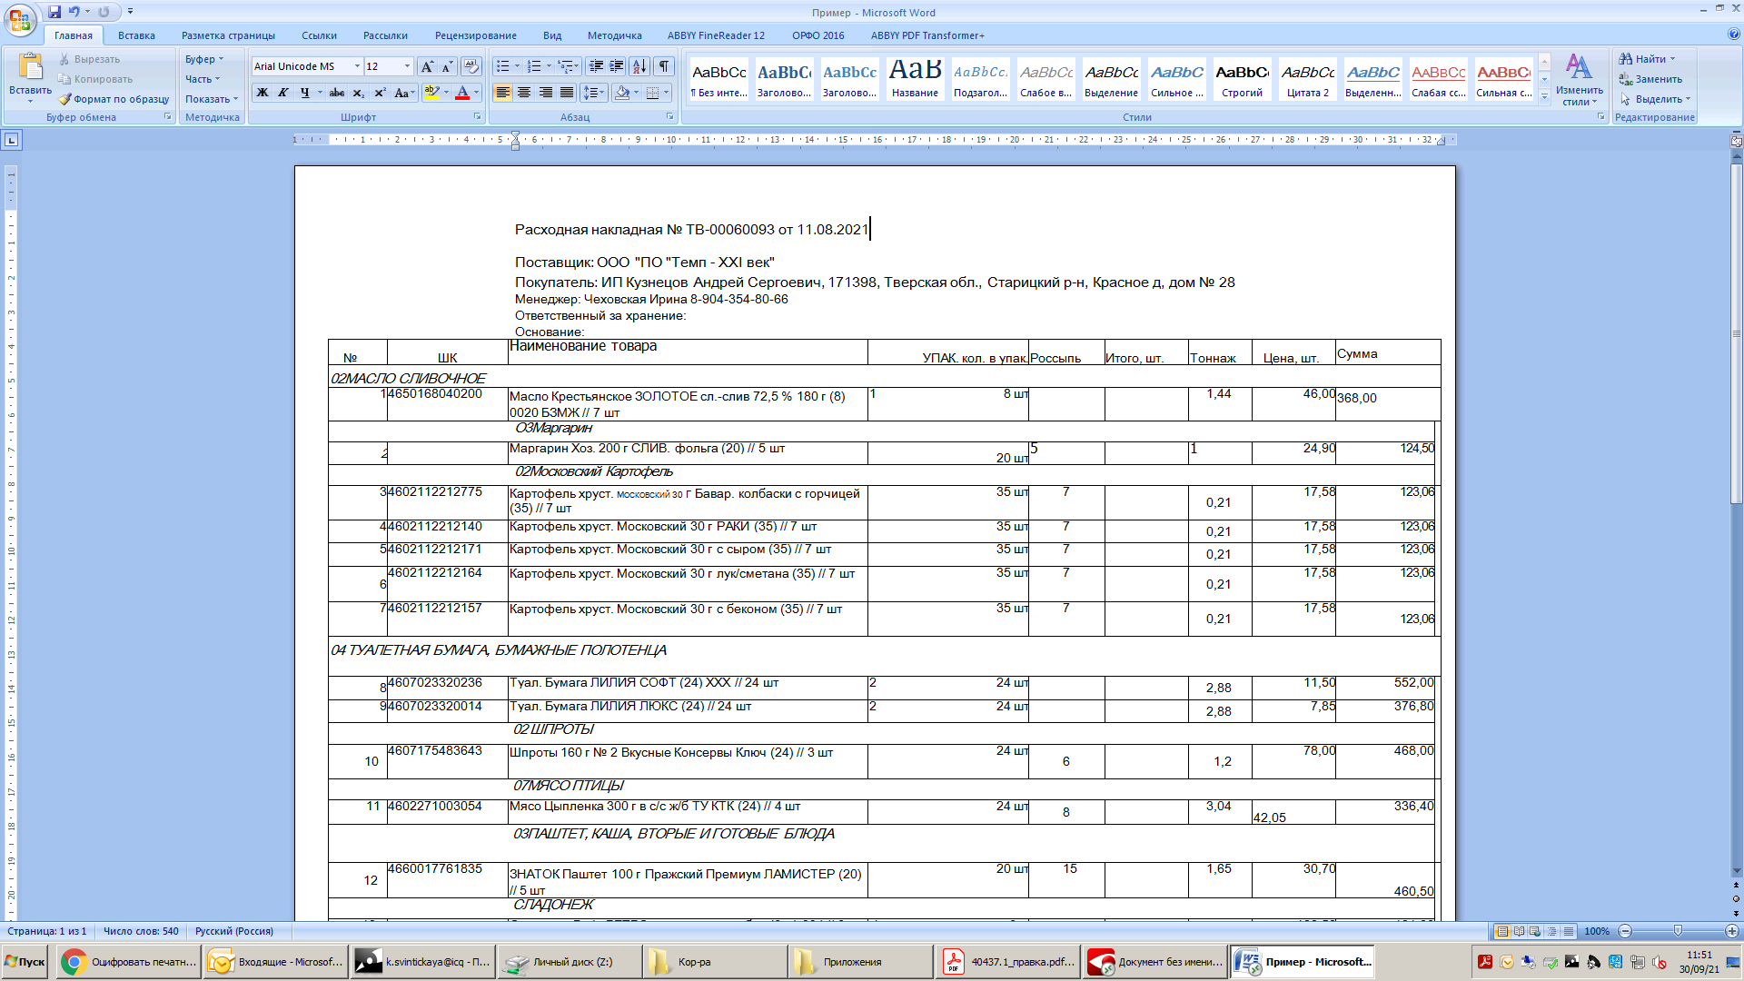This screenshot has width=1744, height=981.
Task: Justify the paragraph text
Action: (x=567, y=93)
